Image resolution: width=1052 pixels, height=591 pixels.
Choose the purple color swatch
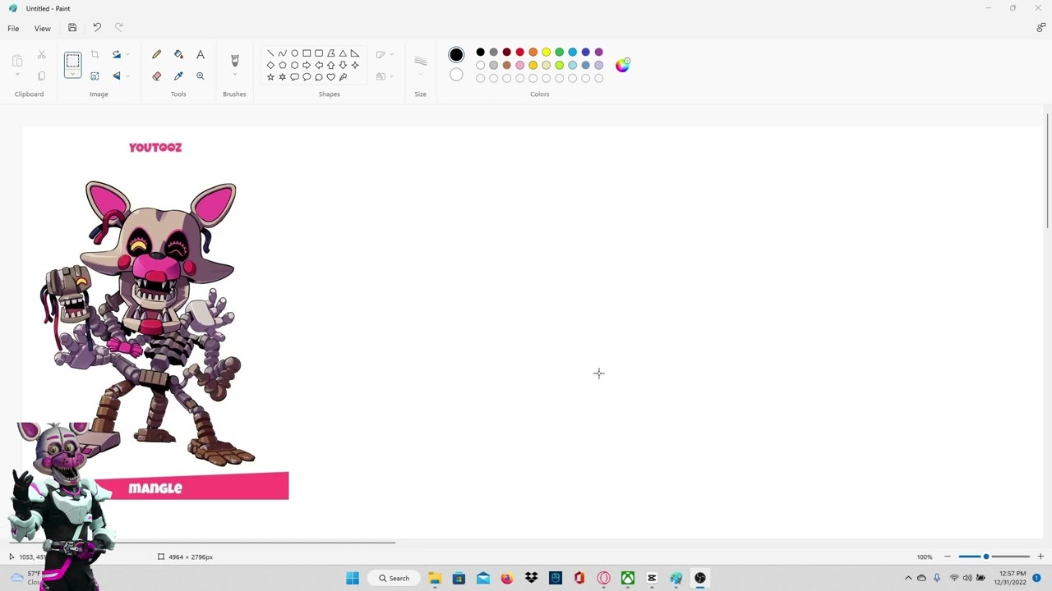[x=598, y=52]
